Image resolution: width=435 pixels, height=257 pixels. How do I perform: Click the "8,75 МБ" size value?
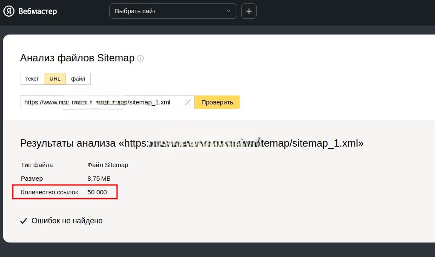99,179
